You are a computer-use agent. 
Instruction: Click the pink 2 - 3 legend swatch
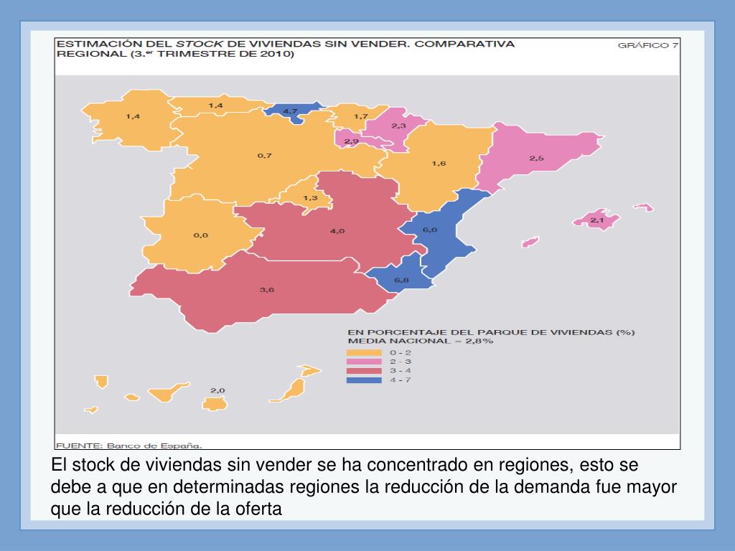coord(364,362)
